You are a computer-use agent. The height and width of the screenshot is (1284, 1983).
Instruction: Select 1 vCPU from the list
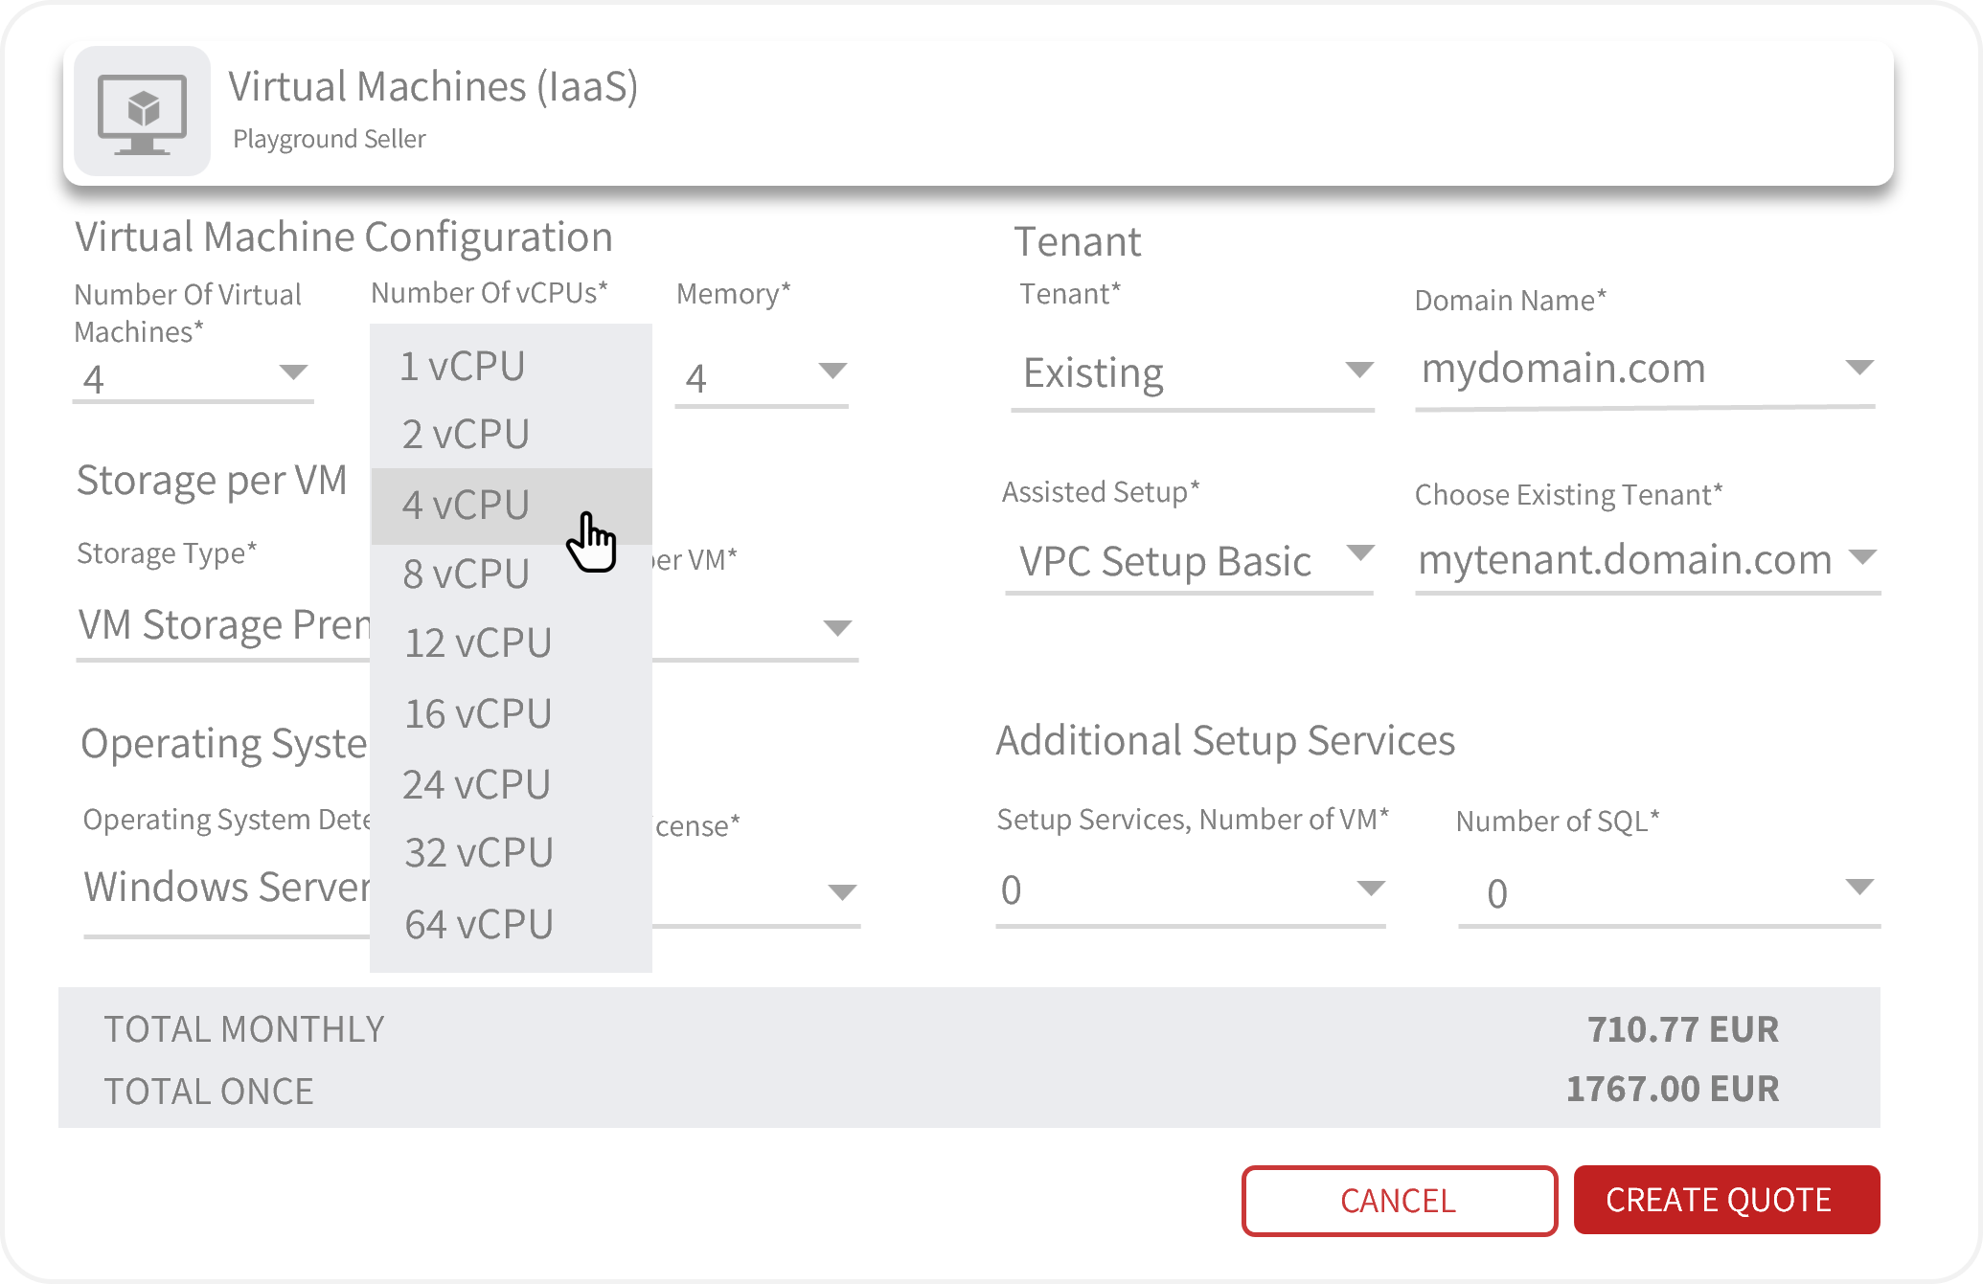[511, 366]
